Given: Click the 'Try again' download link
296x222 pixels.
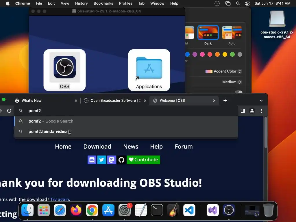Looking at the screenshot, I should [60, 199].
